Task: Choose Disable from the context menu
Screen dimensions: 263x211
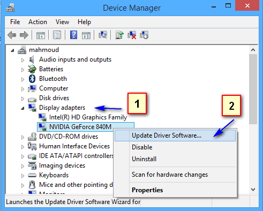Action: pos(175,147)
